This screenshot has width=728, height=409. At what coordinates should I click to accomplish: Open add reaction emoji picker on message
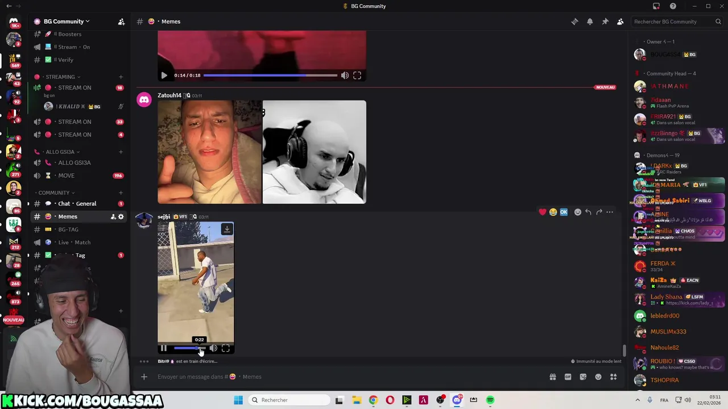pyautogui.click(x=578, y=212)
